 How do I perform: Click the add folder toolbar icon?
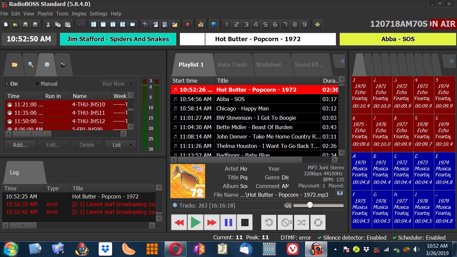click(175, 24)
